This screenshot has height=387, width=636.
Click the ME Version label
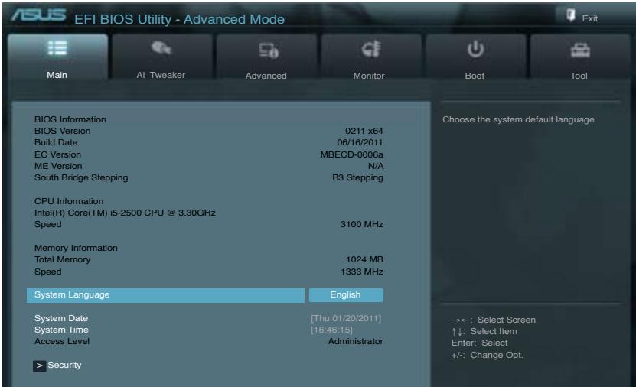[58, 166]
